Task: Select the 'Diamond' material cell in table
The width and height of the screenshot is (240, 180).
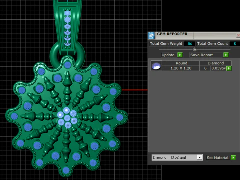Action: point(216,63)
